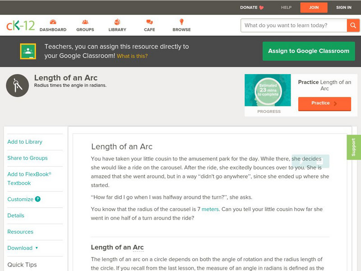Image resolution: width=361 pixels, height=271 pixels.
Task: Open the Browse lightbulb icon
Action: 181,22
